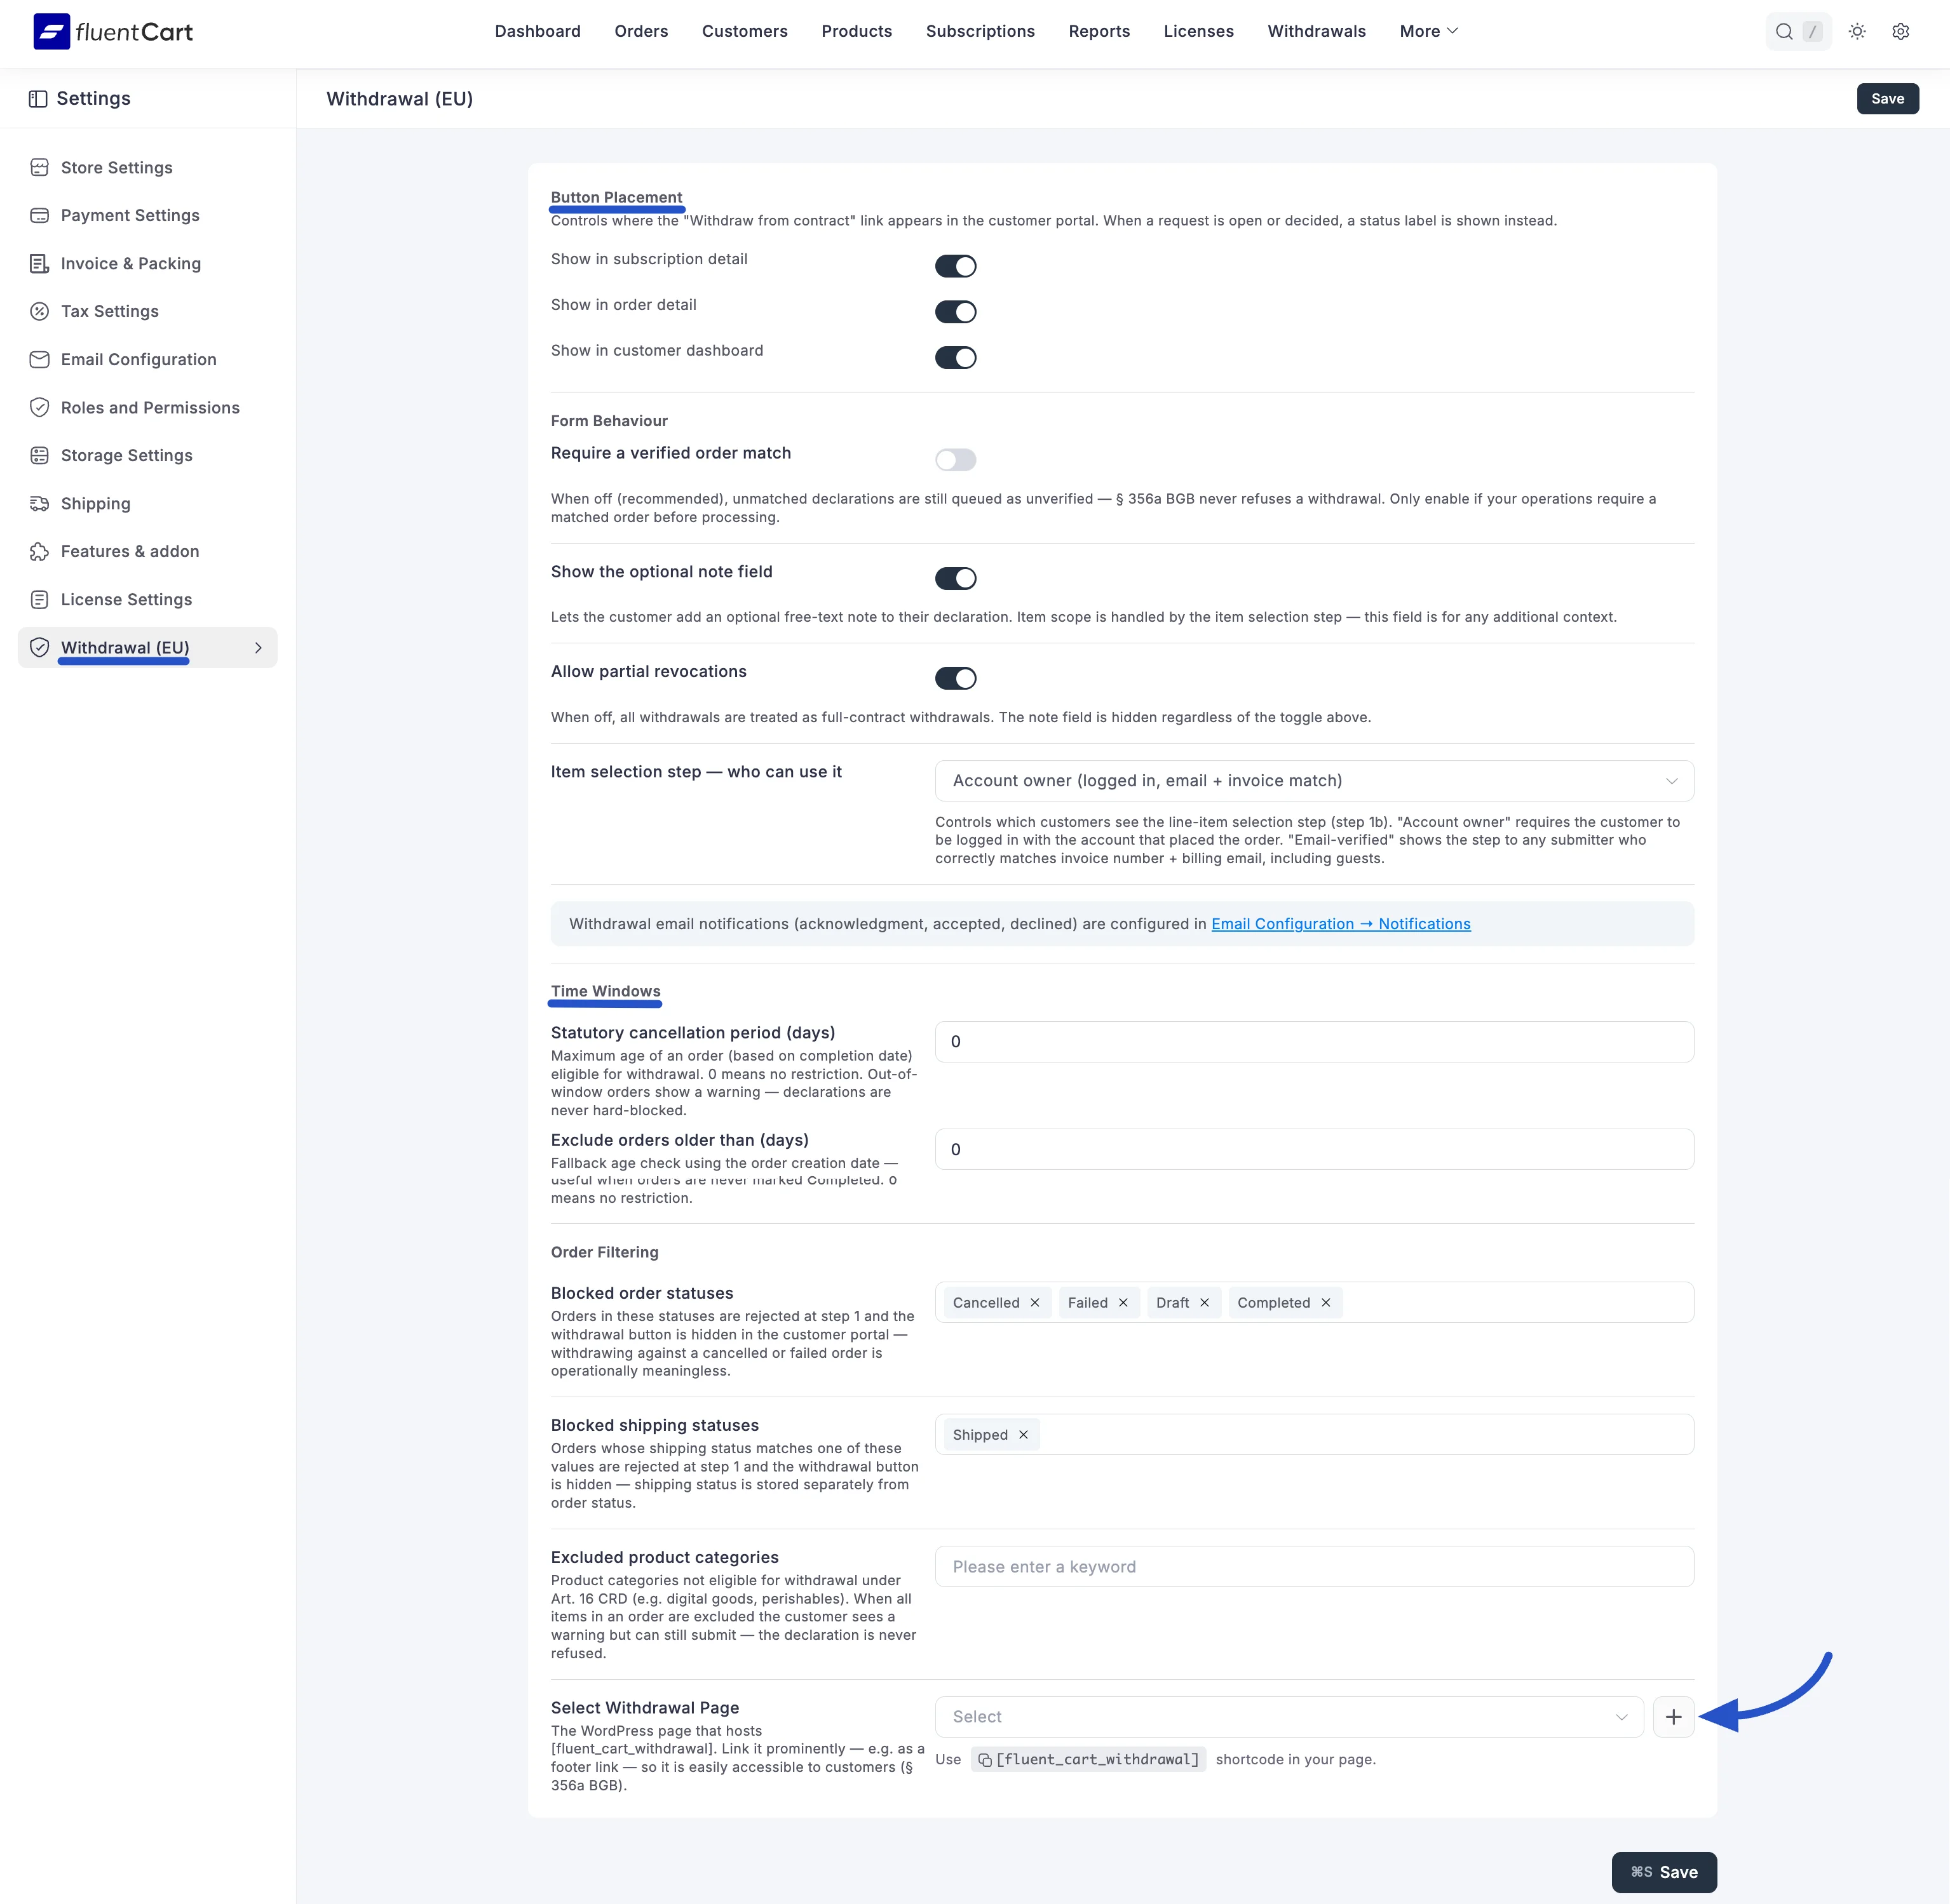Image resolution: width=1950 pixels, height=1904 pixels.
Task: Click the Settings panel sidebar icon
Action: (38, 99)
